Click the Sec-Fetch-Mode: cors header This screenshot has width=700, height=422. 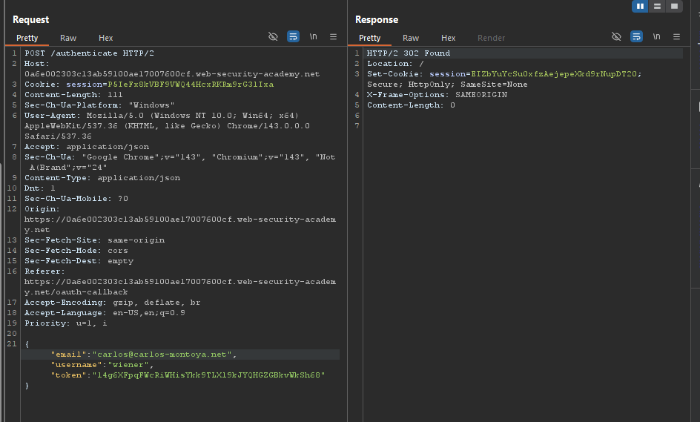pos(76,251)
